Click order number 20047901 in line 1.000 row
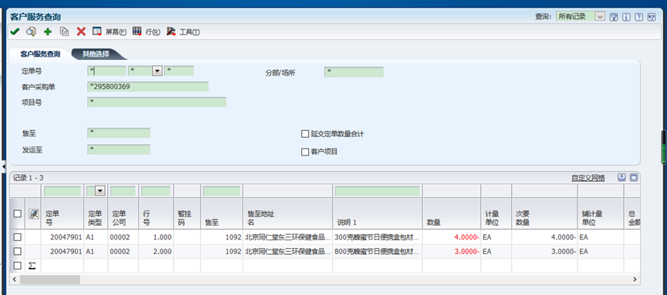This screenshot has width=667, height=295. point(66,237)
